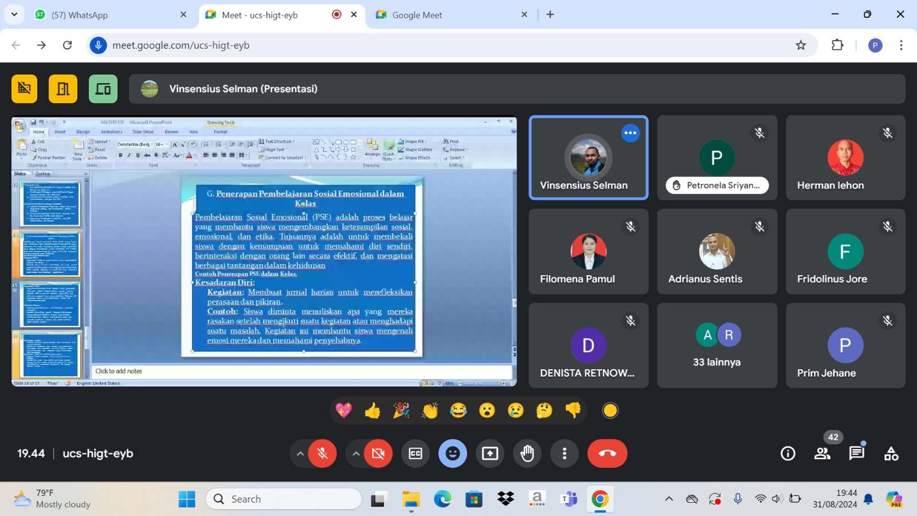The width and height of the screenshot is (917, 516).
Task: Open the activities shapes icon
Action: click(x=891, y=454)
